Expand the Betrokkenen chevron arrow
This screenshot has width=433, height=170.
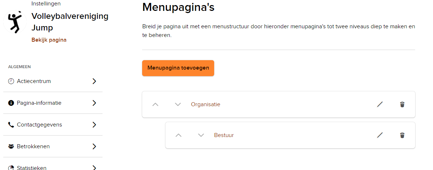(x=94, y=146)
